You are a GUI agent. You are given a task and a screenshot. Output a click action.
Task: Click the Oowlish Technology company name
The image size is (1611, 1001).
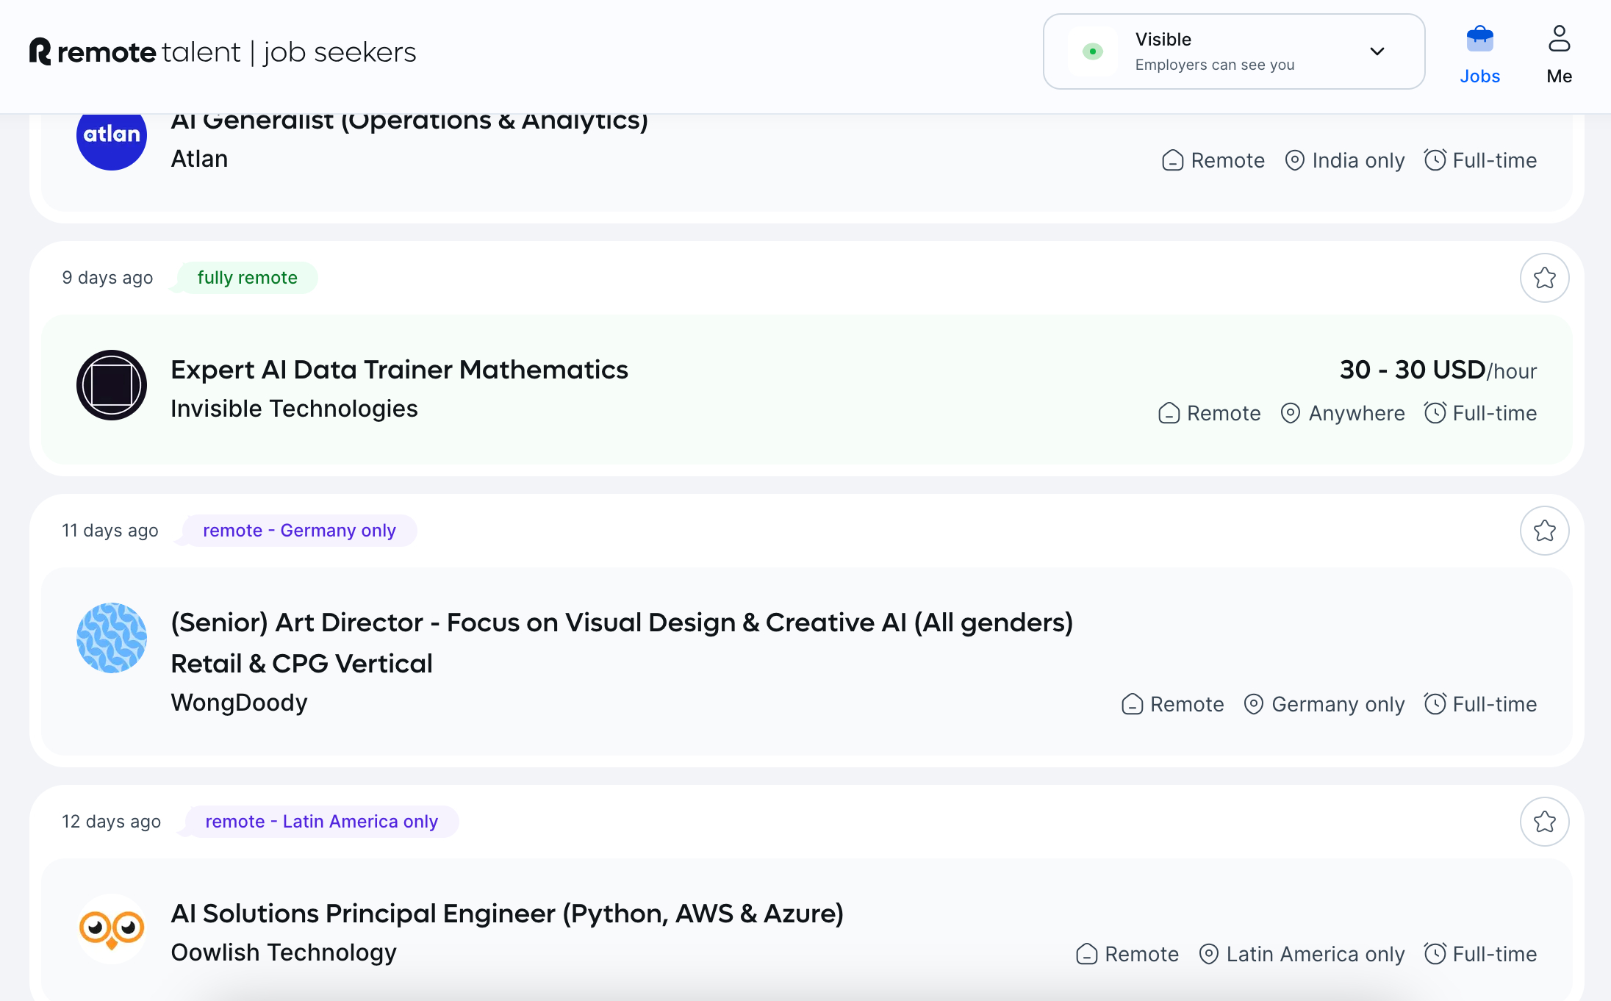pos(284,952)
